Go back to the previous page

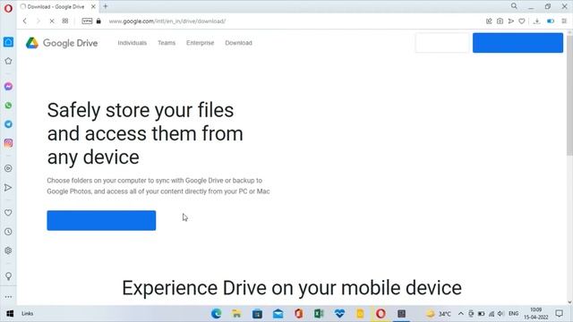click(24, 21)
